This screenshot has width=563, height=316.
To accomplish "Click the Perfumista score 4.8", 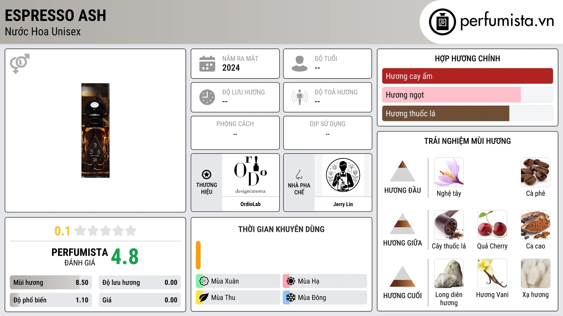I will pyautogui.click(x=125, y=256).
